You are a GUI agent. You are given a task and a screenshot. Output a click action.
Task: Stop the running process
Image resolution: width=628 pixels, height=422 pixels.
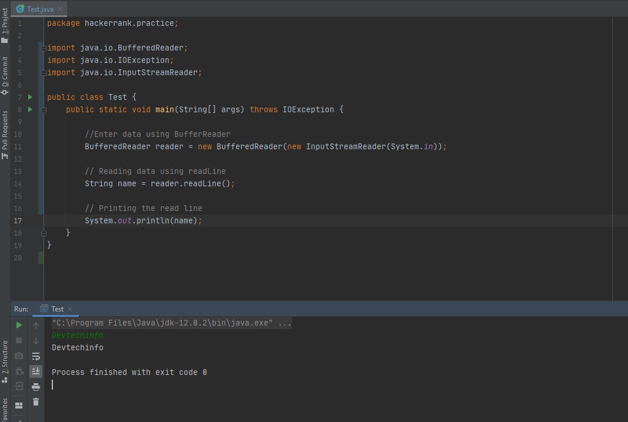click(x=18, y=340)
